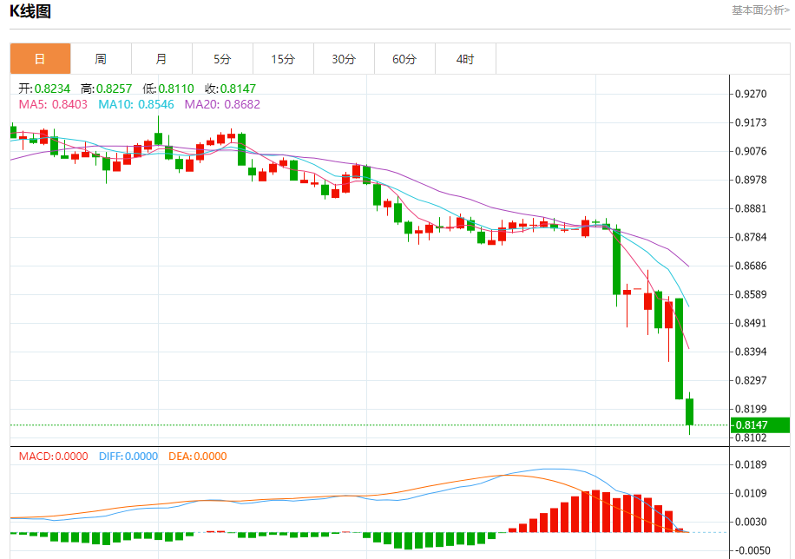This screenshot has width=795, height=559.
Task: Click the MA5 0.8403 legend label
Action: (53, 104)
